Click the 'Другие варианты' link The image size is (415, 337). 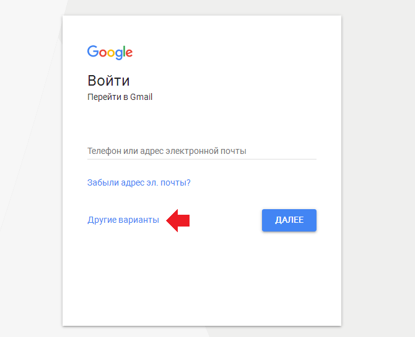(x=123, y=220)
